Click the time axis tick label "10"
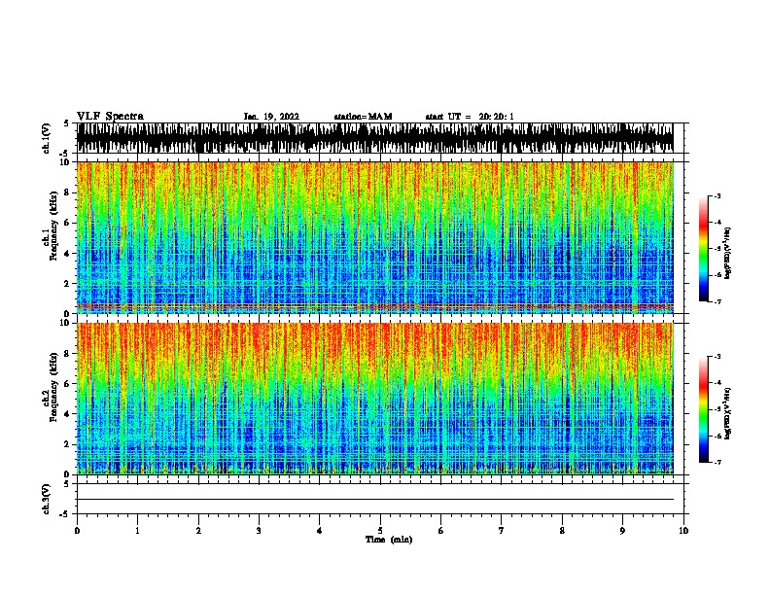This screenshot has height=595, width=770. tap(683, 530)
